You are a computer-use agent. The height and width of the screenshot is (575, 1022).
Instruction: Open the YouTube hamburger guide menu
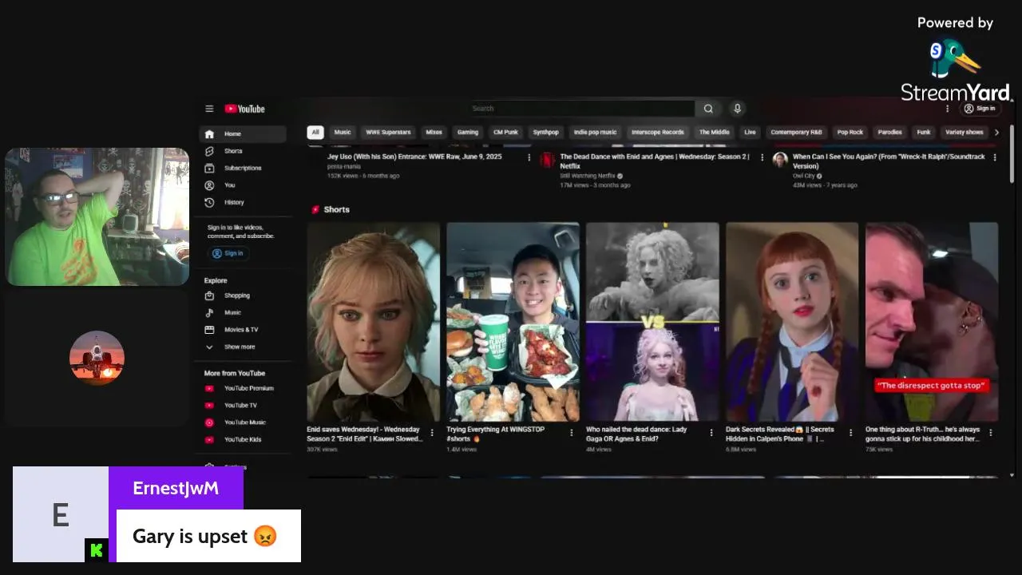click(209, 109)
